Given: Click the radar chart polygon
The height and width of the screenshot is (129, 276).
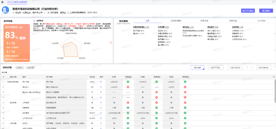Looking at the screenshot, I should [71, 50].
